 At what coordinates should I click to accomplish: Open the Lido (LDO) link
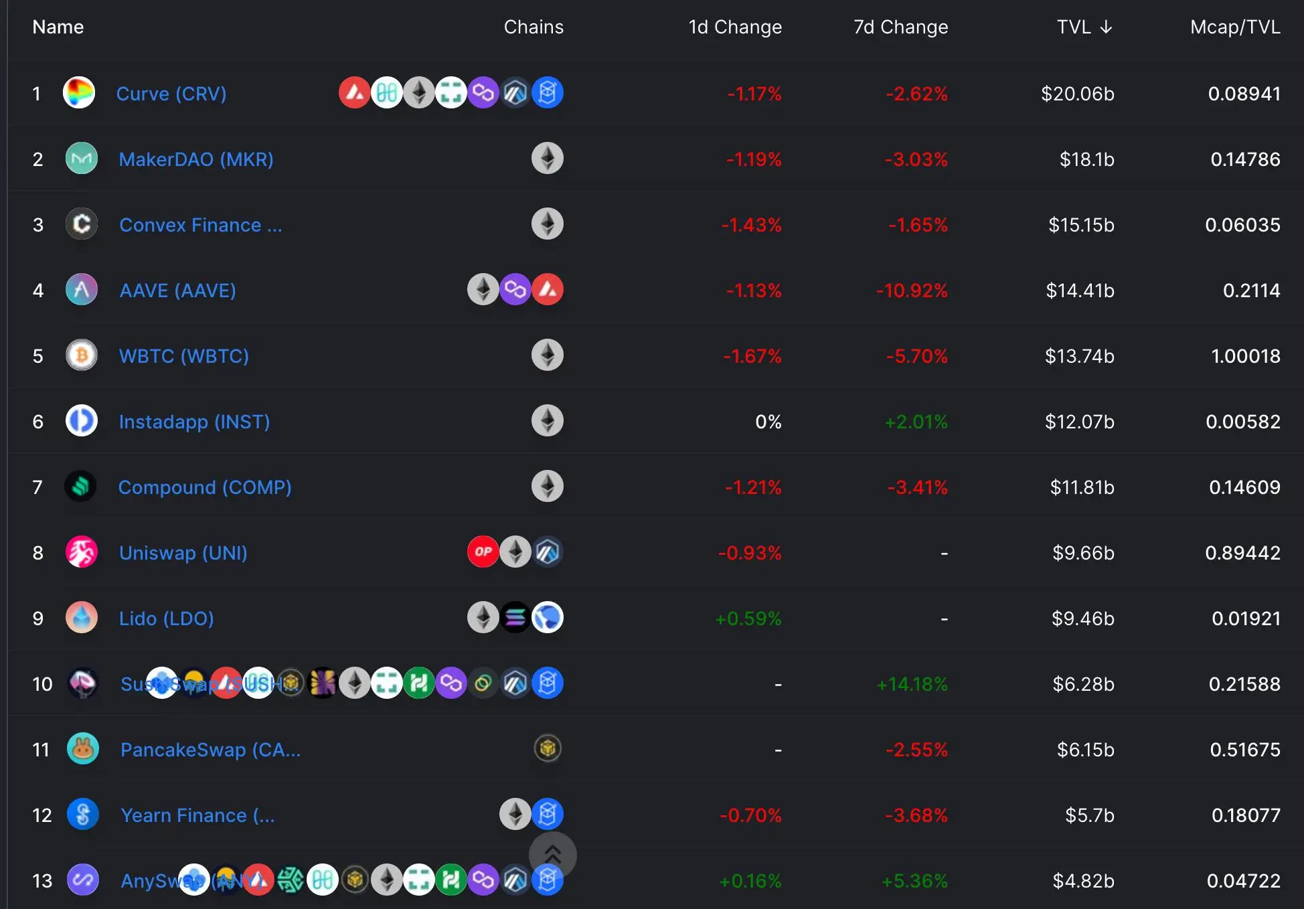coord(167,618)
